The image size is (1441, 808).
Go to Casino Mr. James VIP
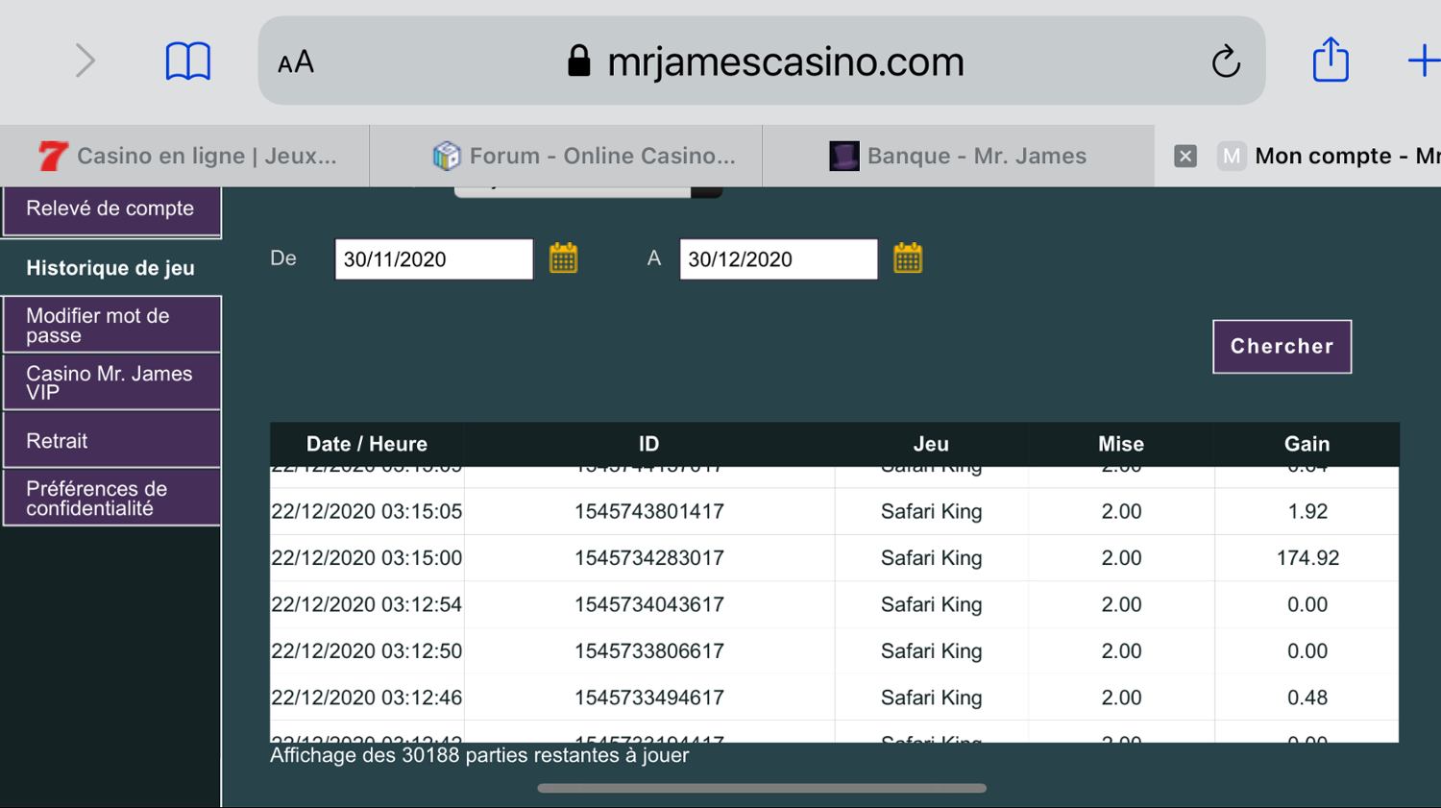[110, 382]
